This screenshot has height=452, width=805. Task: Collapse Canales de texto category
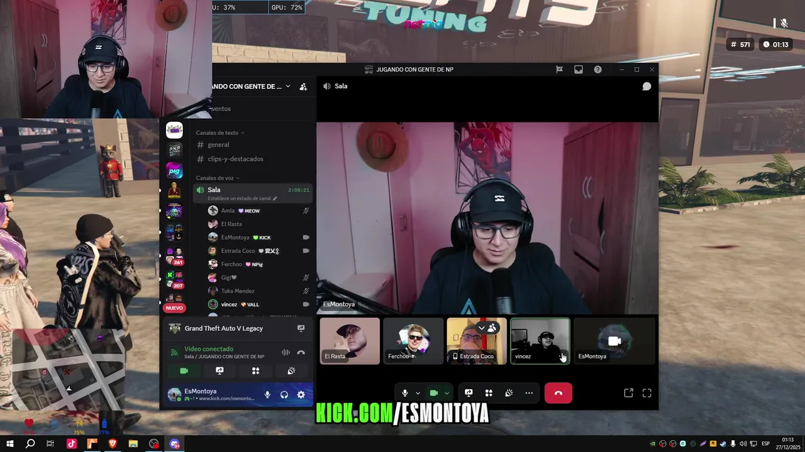coord(219,132)
